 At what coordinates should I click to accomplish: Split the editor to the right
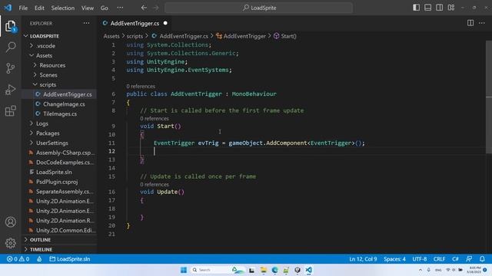pos(470,23)
